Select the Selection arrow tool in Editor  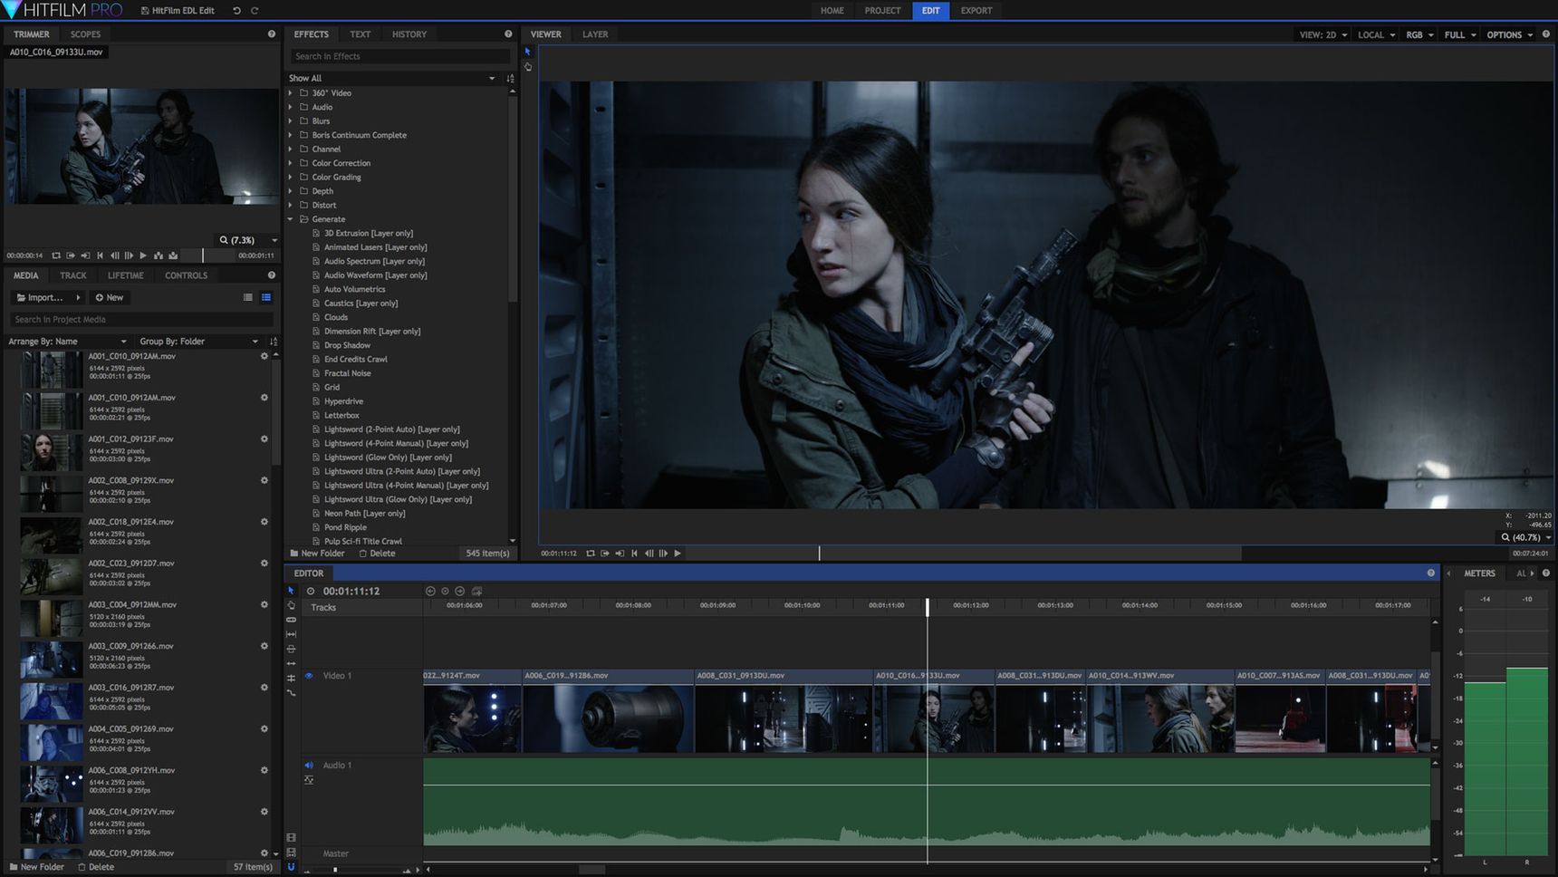pyautogui.click(x=291, y=591)
